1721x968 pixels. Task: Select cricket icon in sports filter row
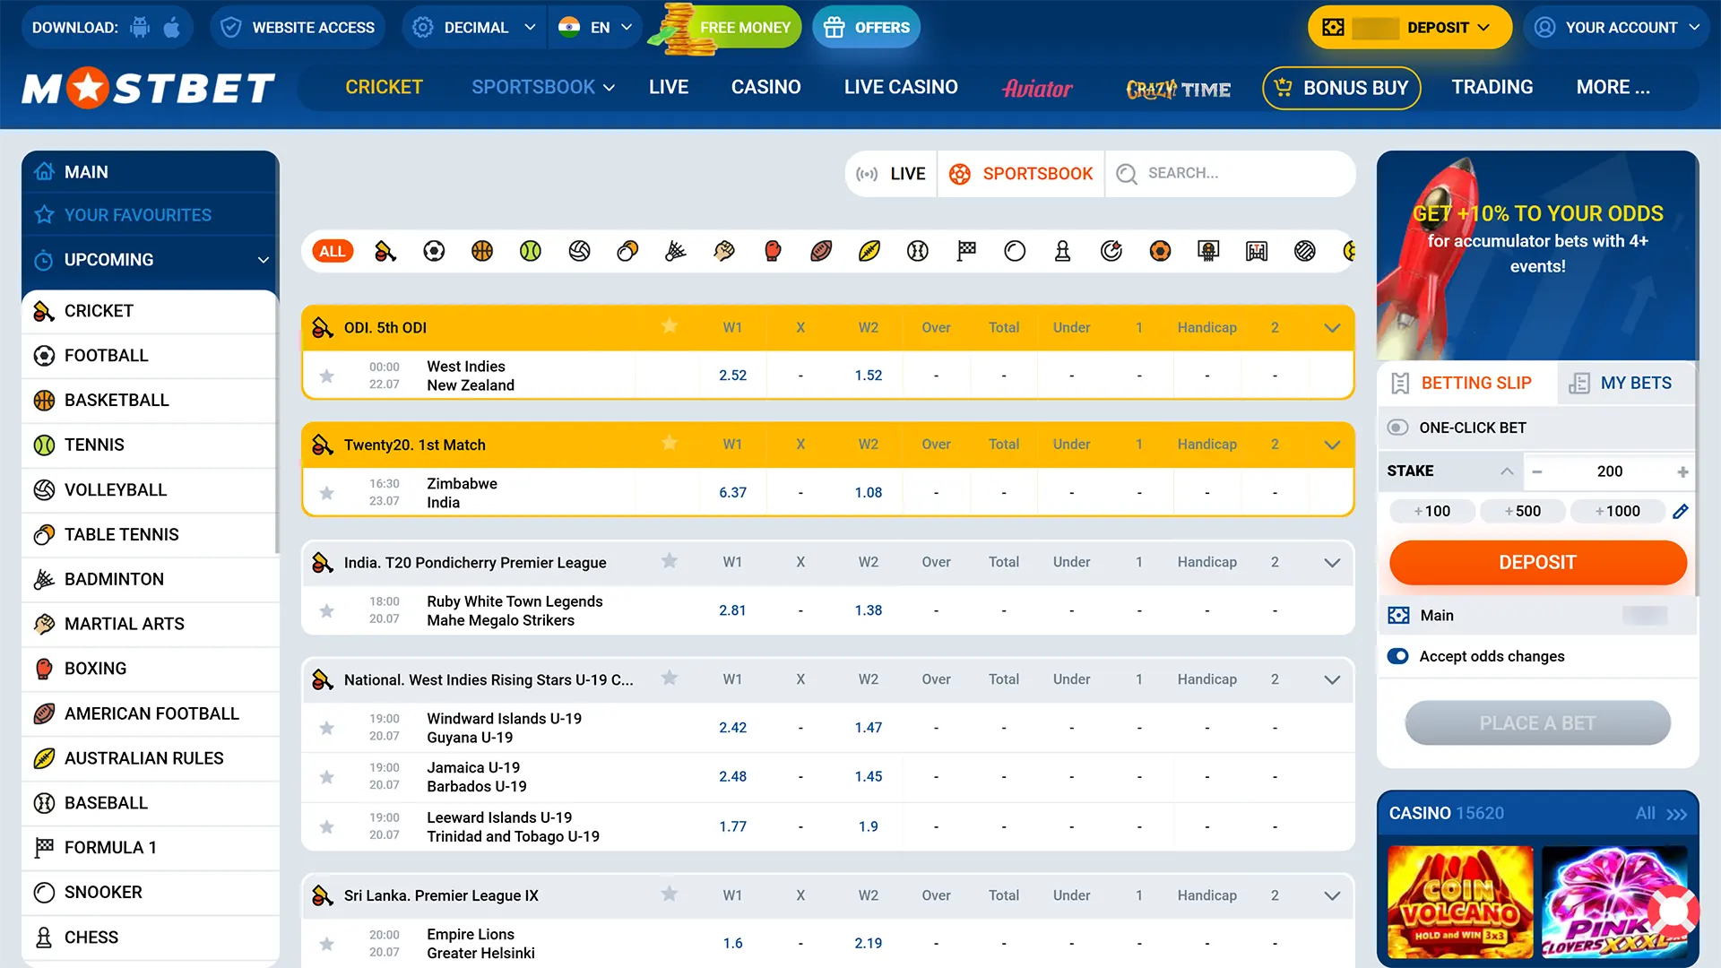[x=385, y=251]
